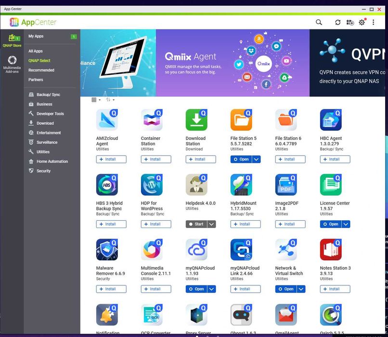Expand myQNAPcloud Open dropdown arrow
Image resolution: width=388 pixels, height=337 pixels.
[211, 289]
